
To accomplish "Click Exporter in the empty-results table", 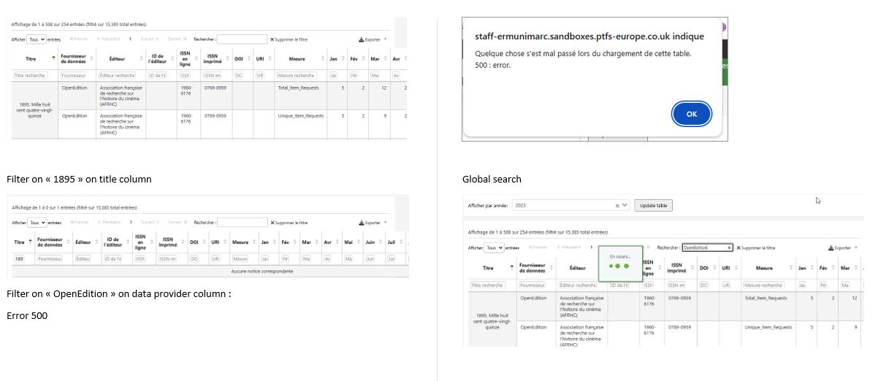I will [373, 223].
